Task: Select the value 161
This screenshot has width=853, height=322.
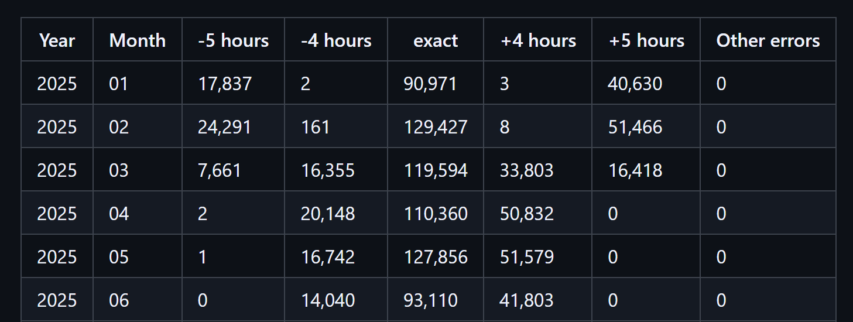Action: coord(315,127)
